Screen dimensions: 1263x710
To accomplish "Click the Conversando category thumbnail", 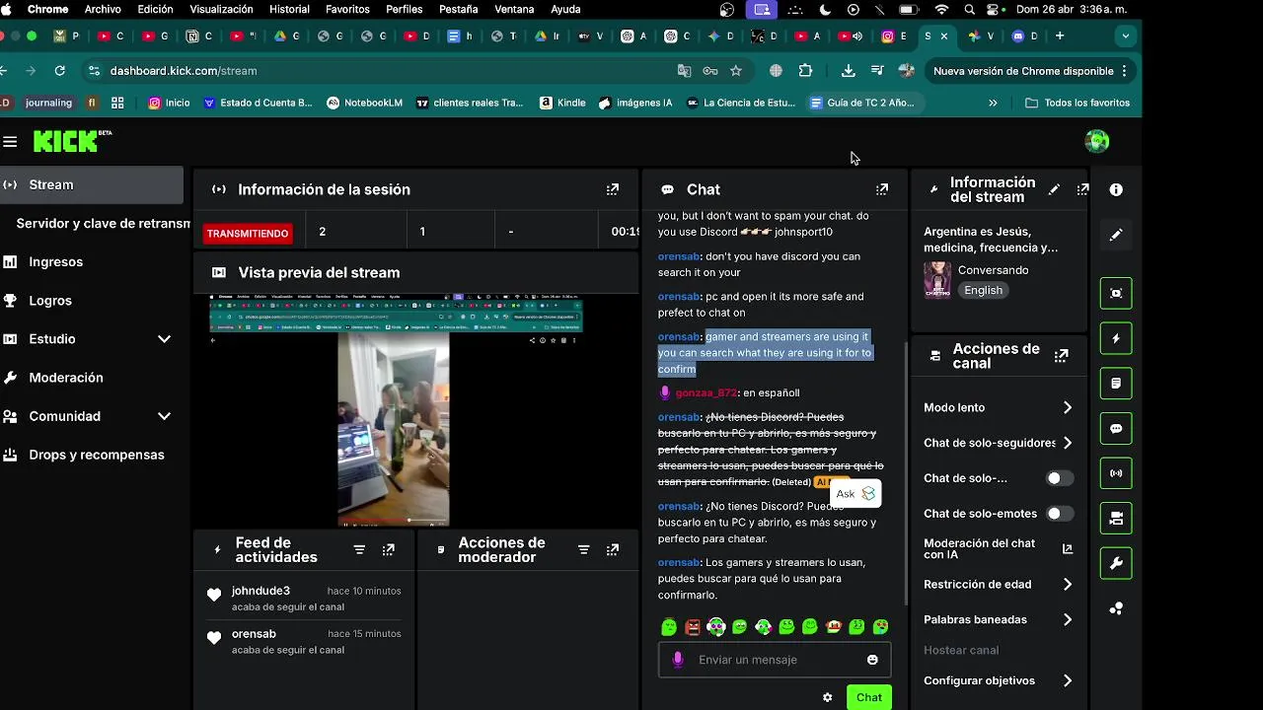I will (x=937, y=280).
